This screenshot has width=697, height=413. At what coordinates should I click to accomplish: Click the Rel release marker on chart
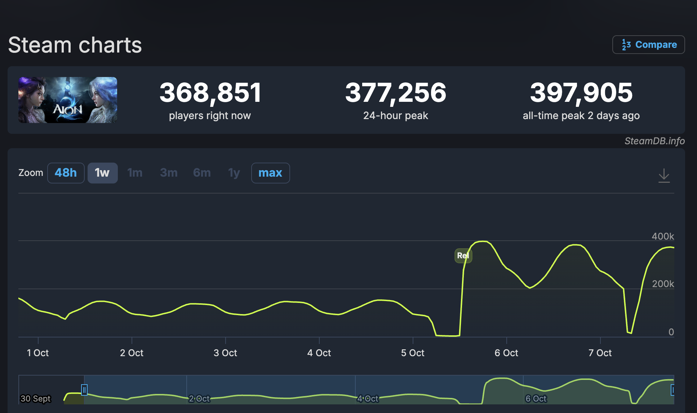pos(463,256)
